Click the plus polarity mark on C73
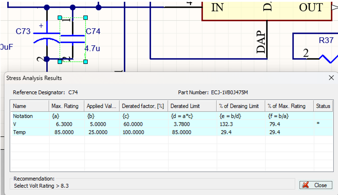This screenshot has height=195, width=338. pos(41,26)
